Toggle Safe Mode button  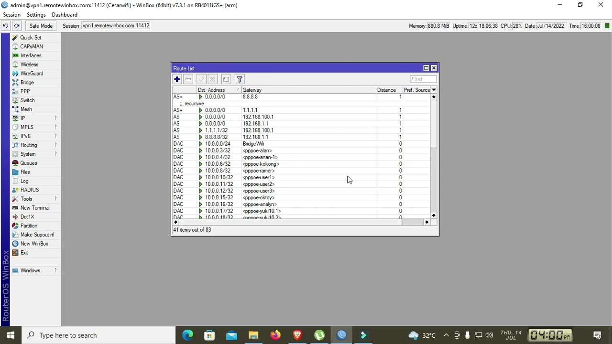(x=41, y=26)
